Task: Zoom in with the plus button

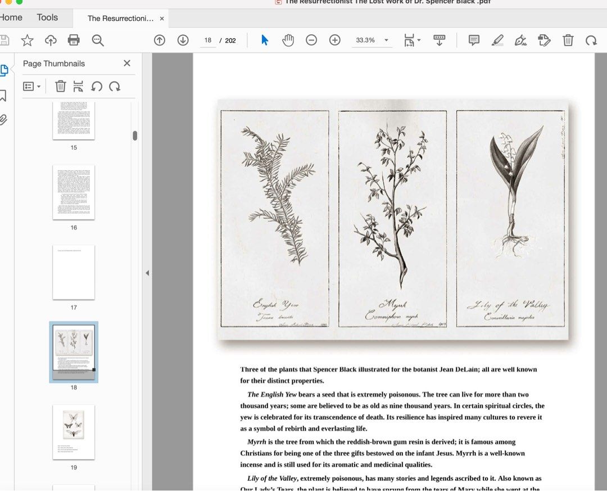Action: click(x=335, y=40)
